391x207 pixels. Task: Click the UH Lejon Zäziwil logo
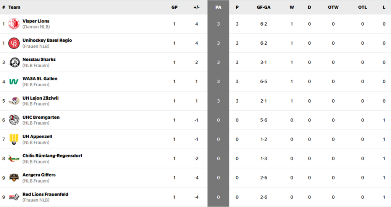pos(14,101)
